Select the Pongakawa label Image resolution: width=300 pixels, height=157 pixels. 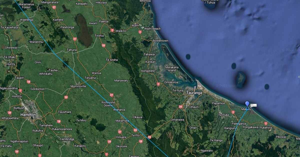(x=250, y=127)
